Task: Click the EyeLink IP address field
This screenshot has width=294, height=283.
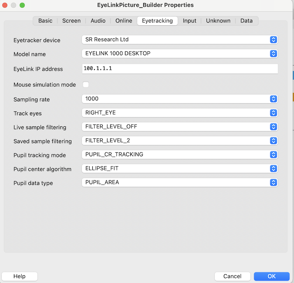Action: click(179, 69)
